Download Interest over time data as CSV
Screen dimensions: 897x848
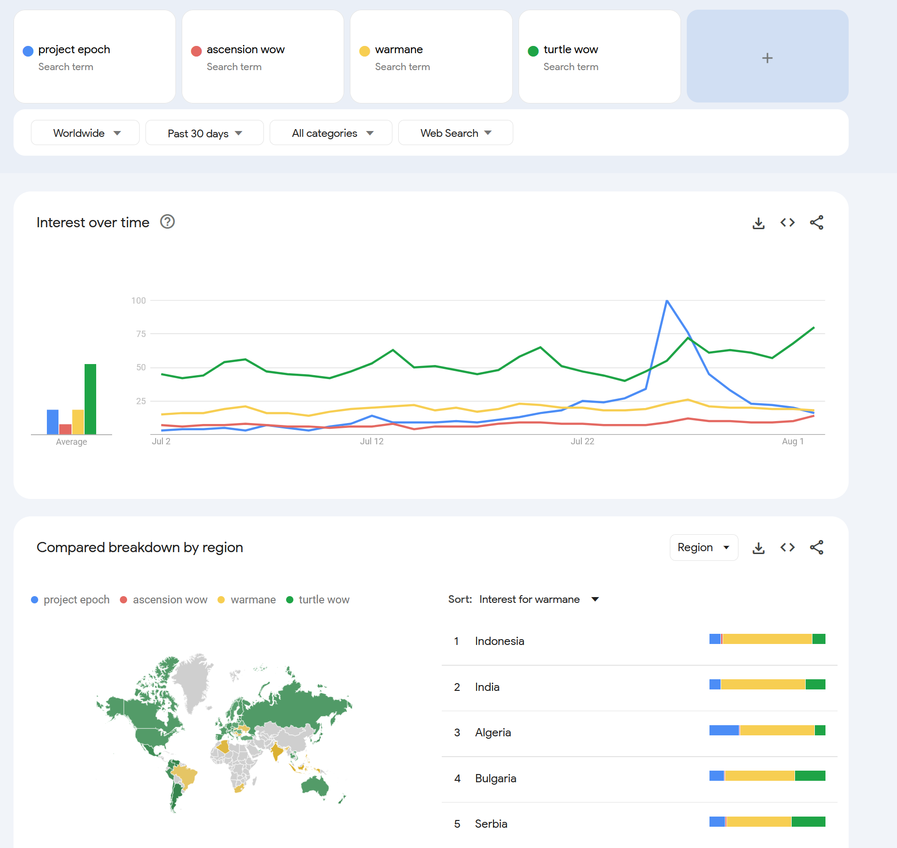pos(758,222)
